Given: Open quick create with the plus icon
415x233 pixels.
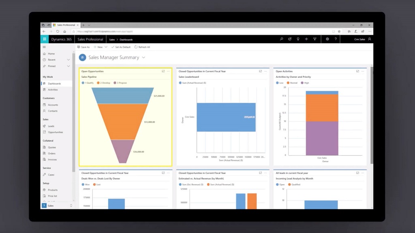Looking at the screenshot, I should 307,39.
